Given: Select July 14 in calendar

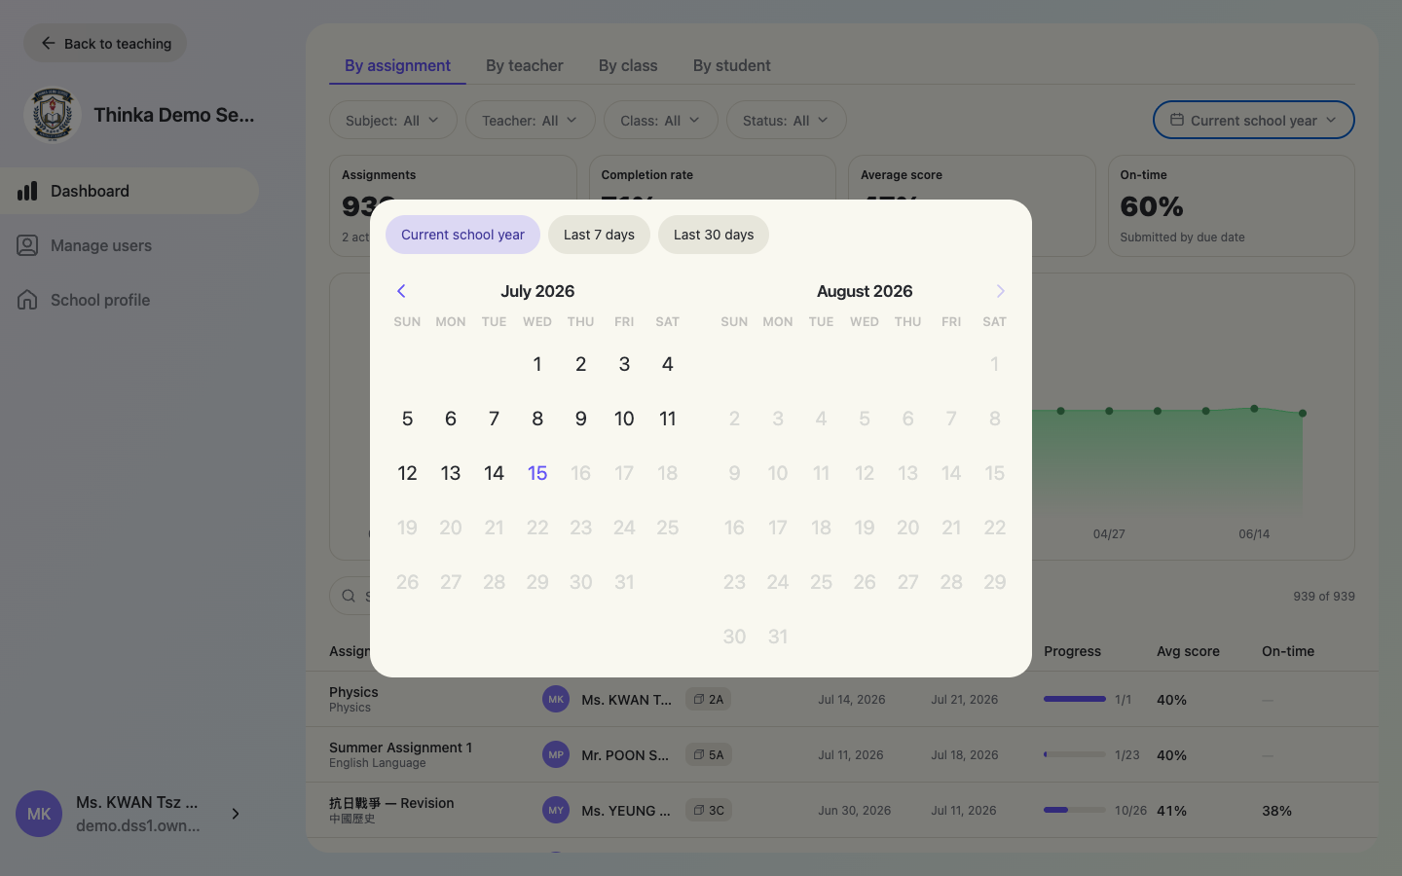Looking at the screenshot, I should [x=494, y=473].
